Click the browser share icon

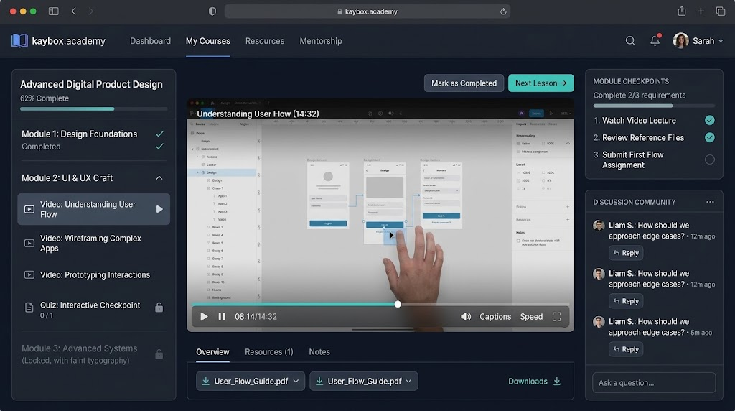coord(682,11)
